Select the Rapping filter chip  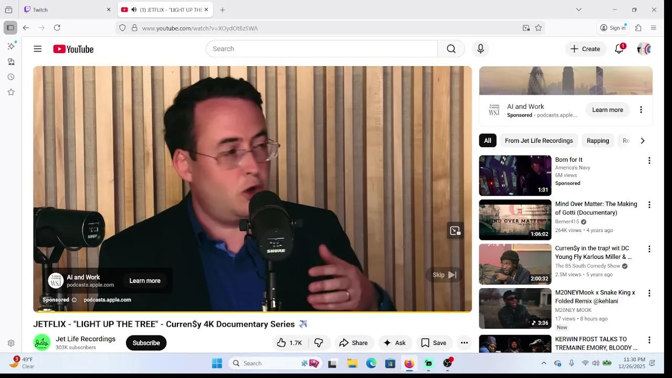598,141
